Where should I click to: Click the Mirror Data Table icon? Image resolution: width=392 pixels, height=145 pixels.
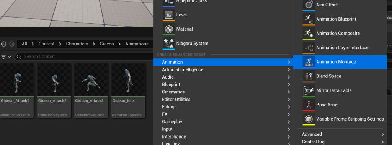point(309,90)
